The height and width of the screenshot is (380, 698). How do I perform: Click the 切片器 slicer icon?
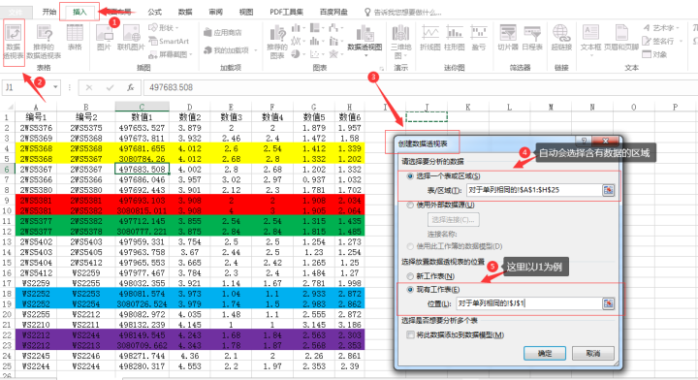pos(508,38)
